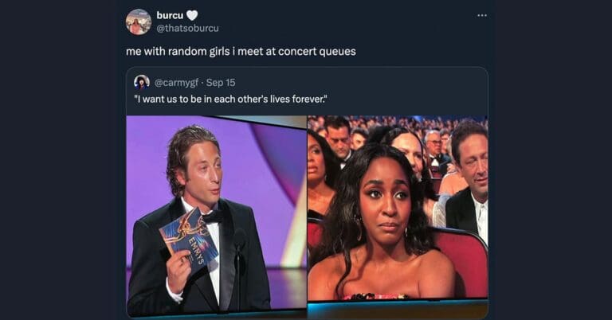Open burcu's profile picture avatar
The height and width of the screenshot is (320, 612).
(x=139, y=21)
